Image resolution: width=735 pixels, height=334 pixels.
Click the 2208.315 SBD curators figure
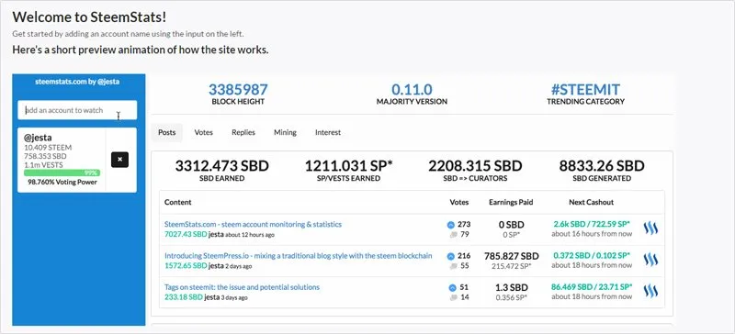click(x=475, y=166)
